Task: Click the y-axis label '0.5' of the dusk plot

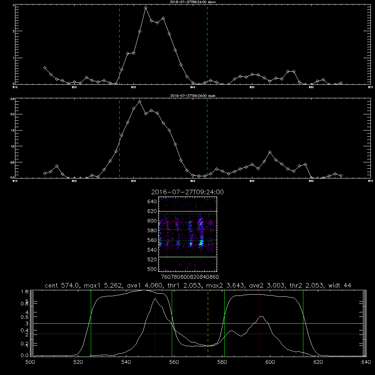Action: (13, 162)
